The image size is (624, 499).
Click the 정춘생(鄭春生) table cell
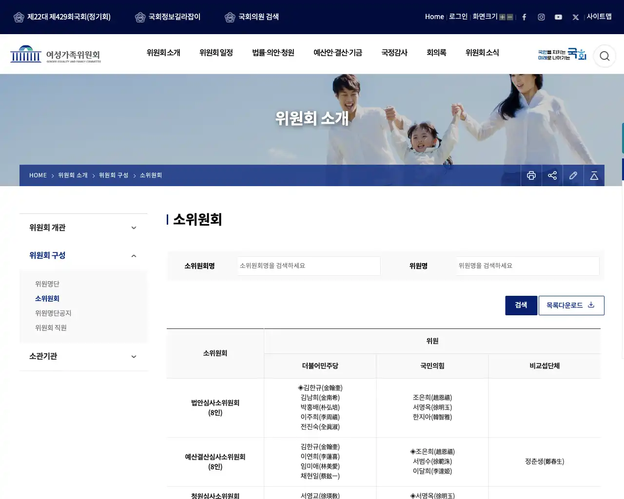(545, 461)
